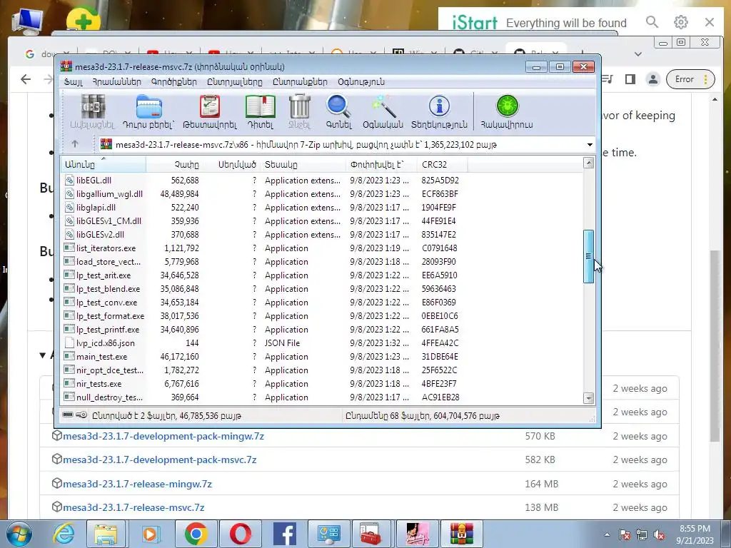The height and width of the screenshot is (548, 731).
Task: Select the main_test.exe file icon
Action: click(69, 357)
